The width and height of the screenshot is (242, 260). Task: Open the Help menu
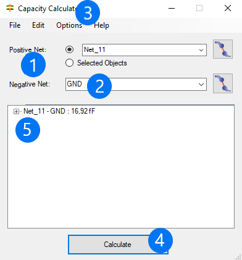(101, 25)
